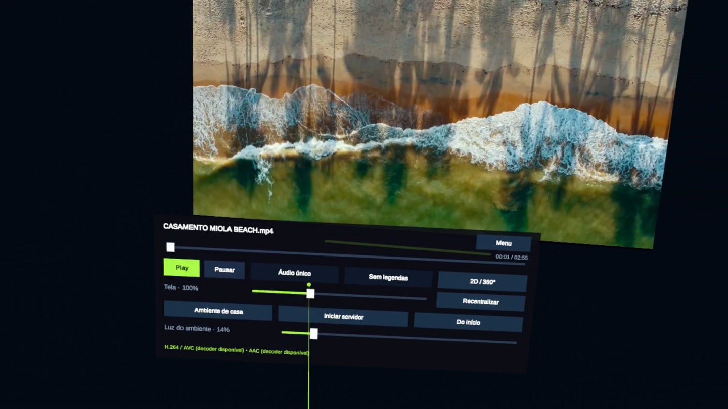Click the 00:01 / 02:55 time readout
This screenshot has height=409, width=728.
(512, 257)
